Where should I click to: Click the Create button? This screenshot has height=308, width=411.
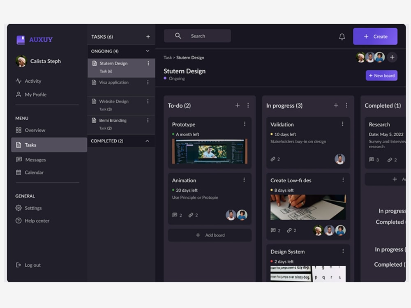click(x=375, y=37)
